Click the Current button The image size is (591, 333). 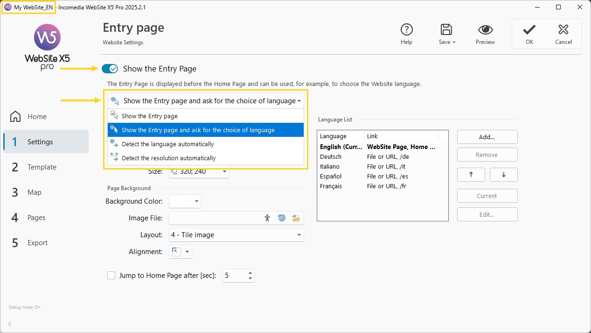tap(487, 196)
